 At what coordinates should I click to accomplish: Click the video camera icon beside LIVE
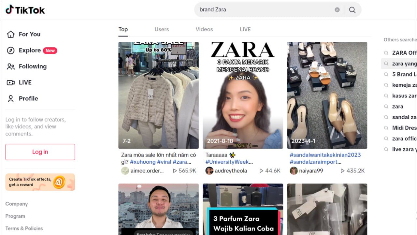click(11, 82)
